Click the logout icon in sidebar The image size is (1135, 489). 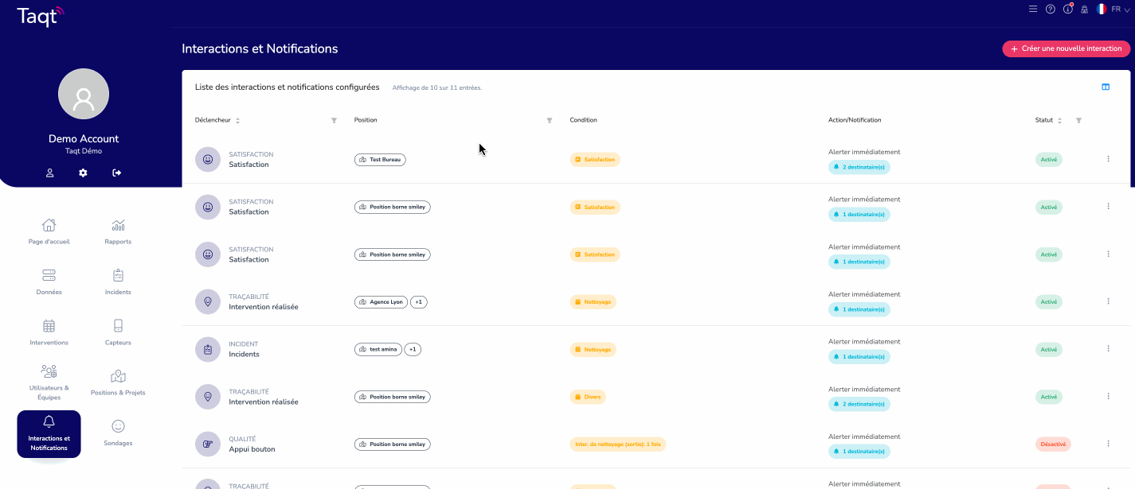click(117, 173)
